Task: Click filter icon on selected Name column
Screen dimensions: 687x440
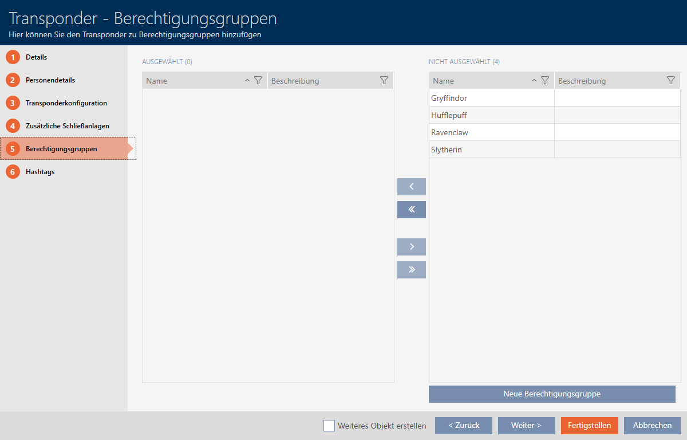Action: (258, 81)
